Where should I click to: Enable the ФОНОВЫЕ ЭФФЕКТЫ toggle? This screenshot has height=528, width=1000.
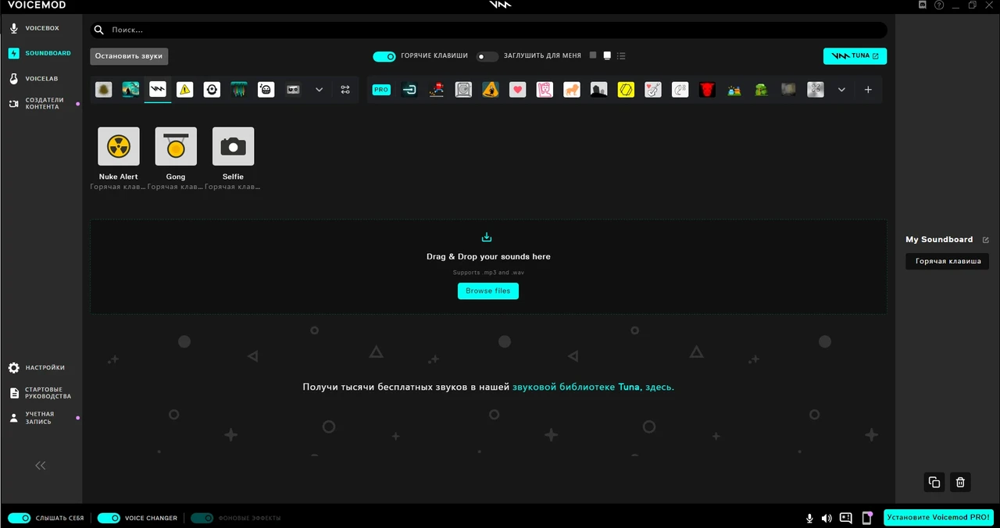202,518
